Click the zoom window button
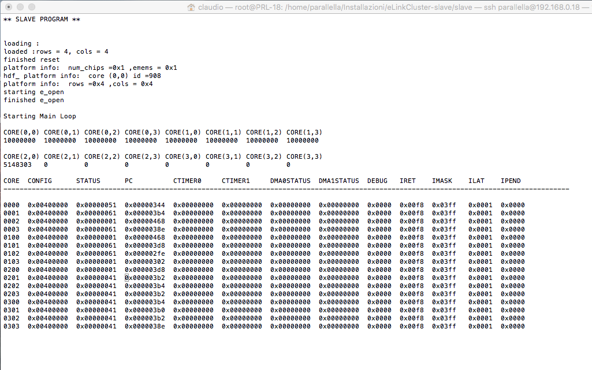The height and width of the screenshot is (370, 592). pos(31,7)
